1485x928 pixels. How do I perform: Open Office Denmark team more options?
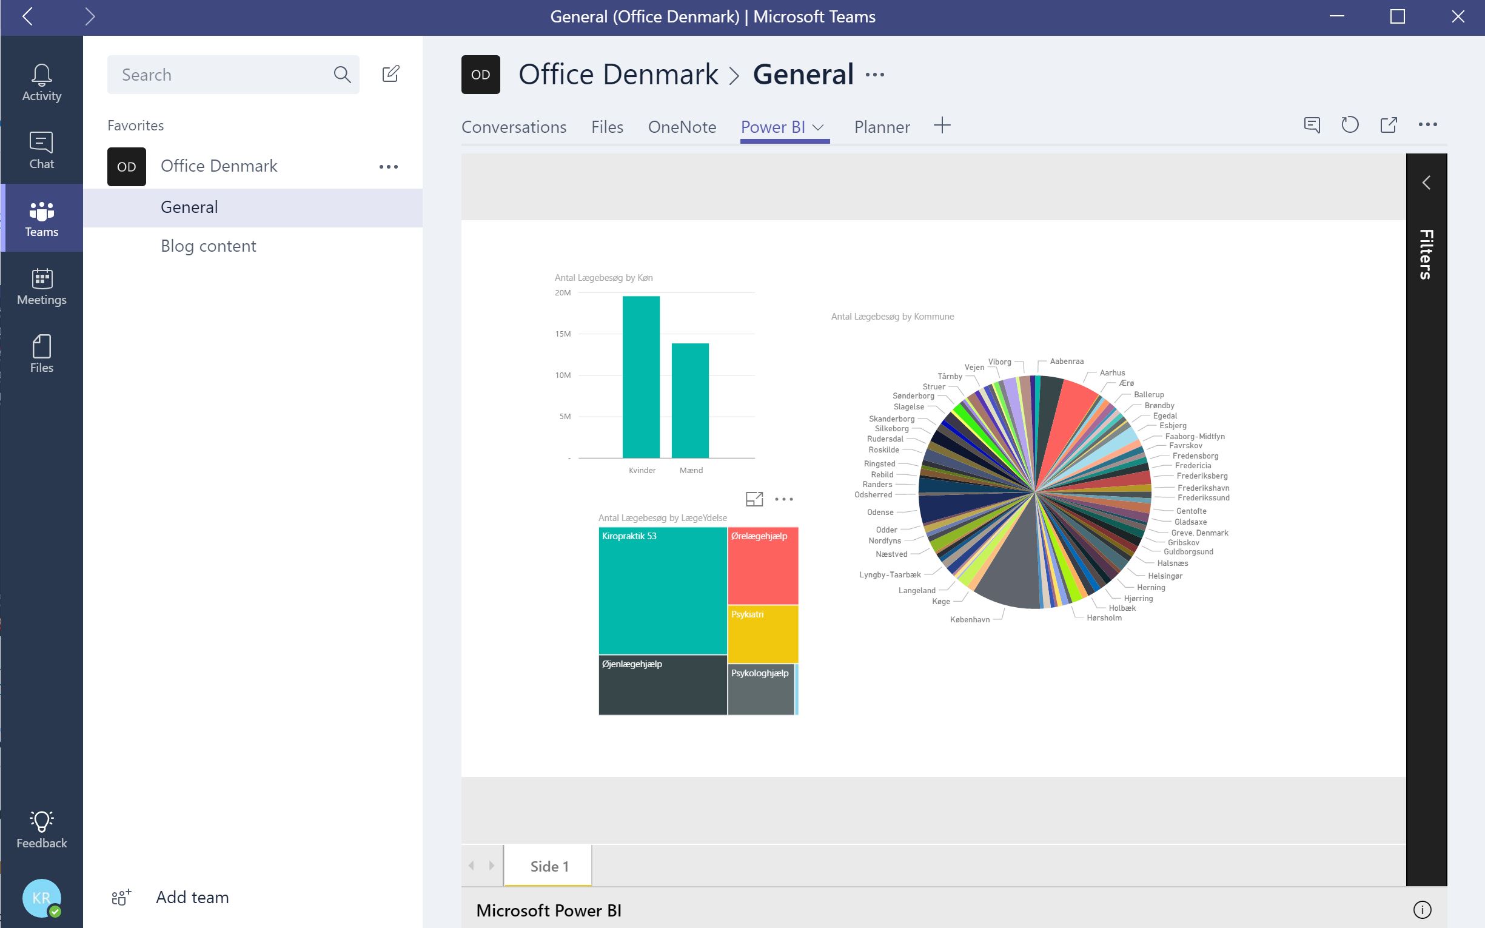coord(389,167)
